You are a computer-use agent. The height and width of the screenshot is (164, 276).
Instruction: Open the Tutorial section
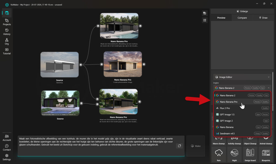point(7,51)
